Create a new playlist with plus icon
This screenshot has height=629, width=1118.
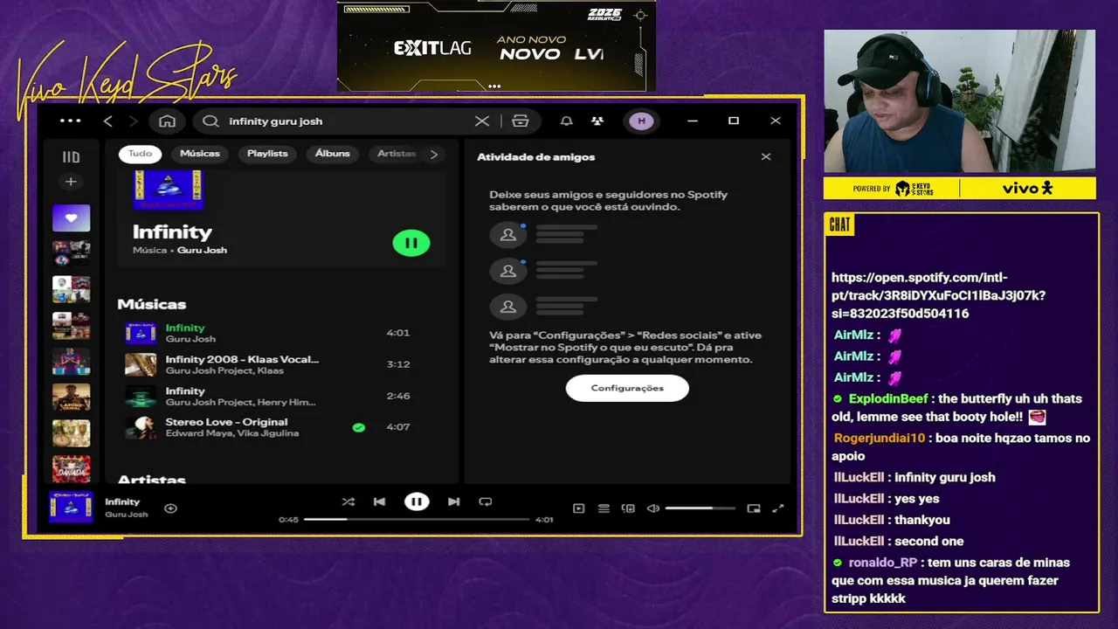point(71,182)
